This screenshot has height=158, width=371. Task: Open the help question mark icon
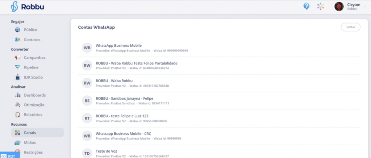pyautogui.click(x=307, y=6)
